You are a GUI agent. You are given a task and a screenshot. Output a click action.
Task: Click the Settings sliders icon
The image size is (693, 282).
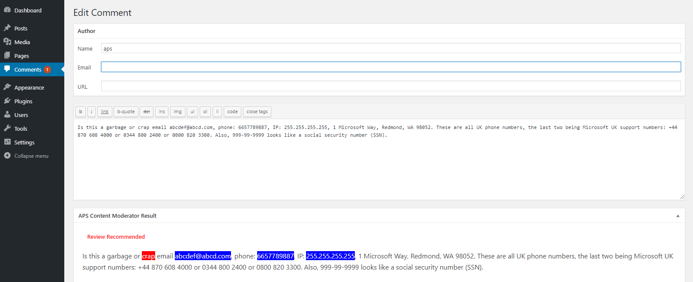coord(7,142)
